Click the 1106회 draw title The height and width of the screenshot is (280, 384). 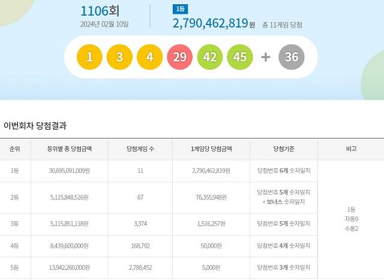click(x=100, y=11)
